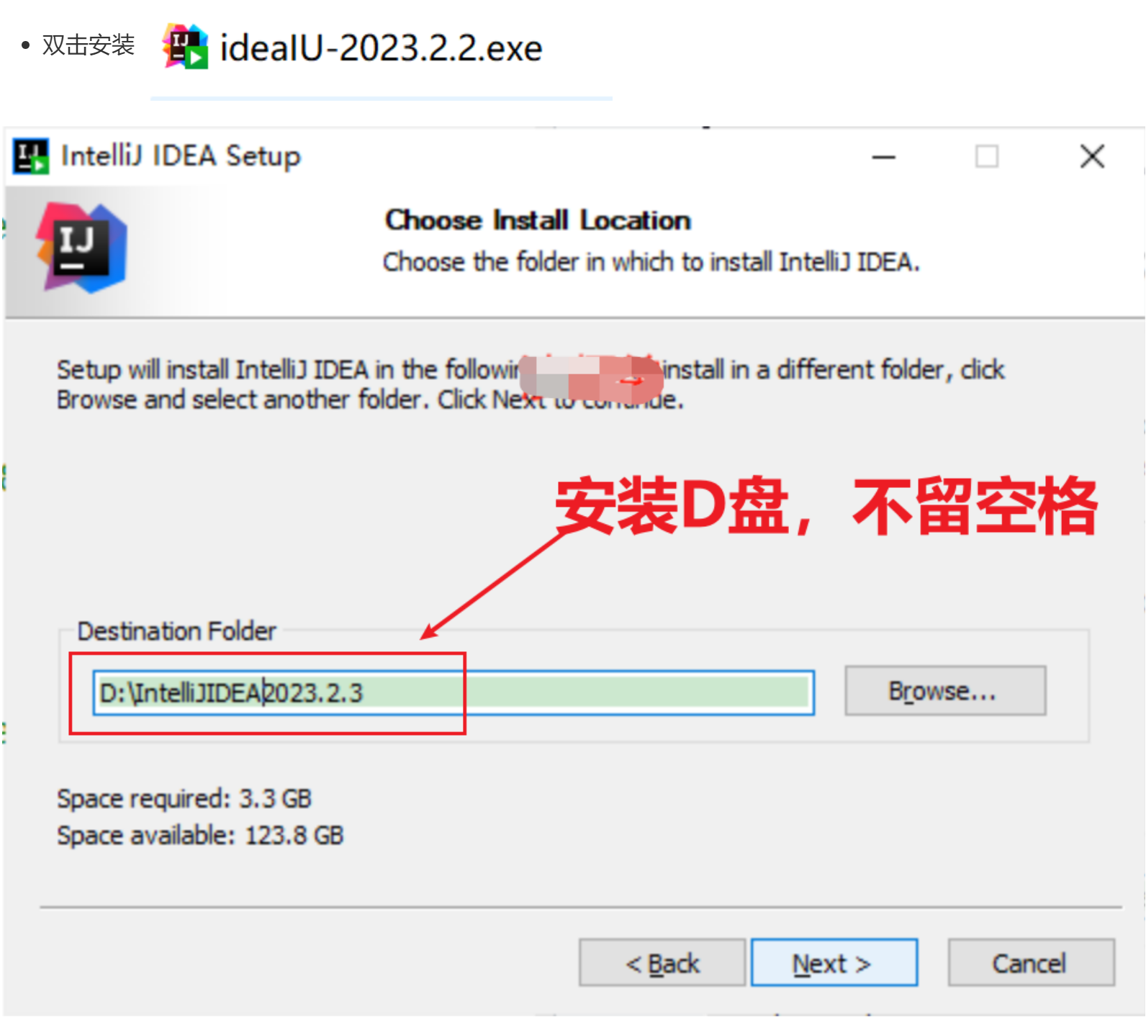The width and height of the screenshot is (1146, 1017).
Task: Click the IntelliJ IDEA Setup title bar icon
Action: point(31,156)
